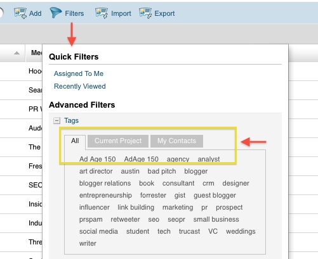Pick the seo tag
The image size is (318, 259).
(x=154, y=220)
